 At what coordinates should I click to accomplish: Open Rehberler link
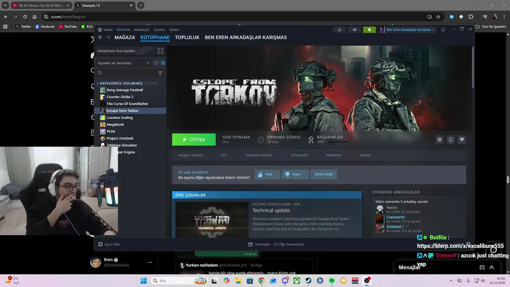[334, 155]
